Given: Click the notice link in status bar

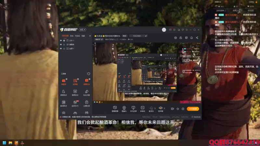Looking at the screenshot, I should 84,117.
